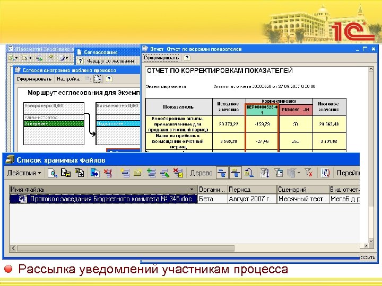Click the save file to disk icon

click(66, 173)
